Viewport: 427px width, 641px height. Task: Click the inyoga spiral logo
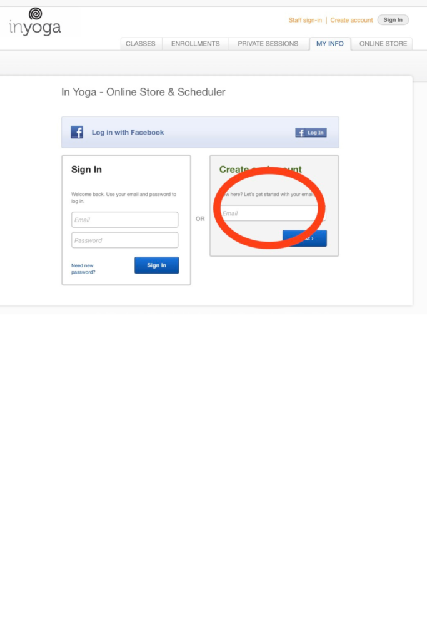(35, 22)
